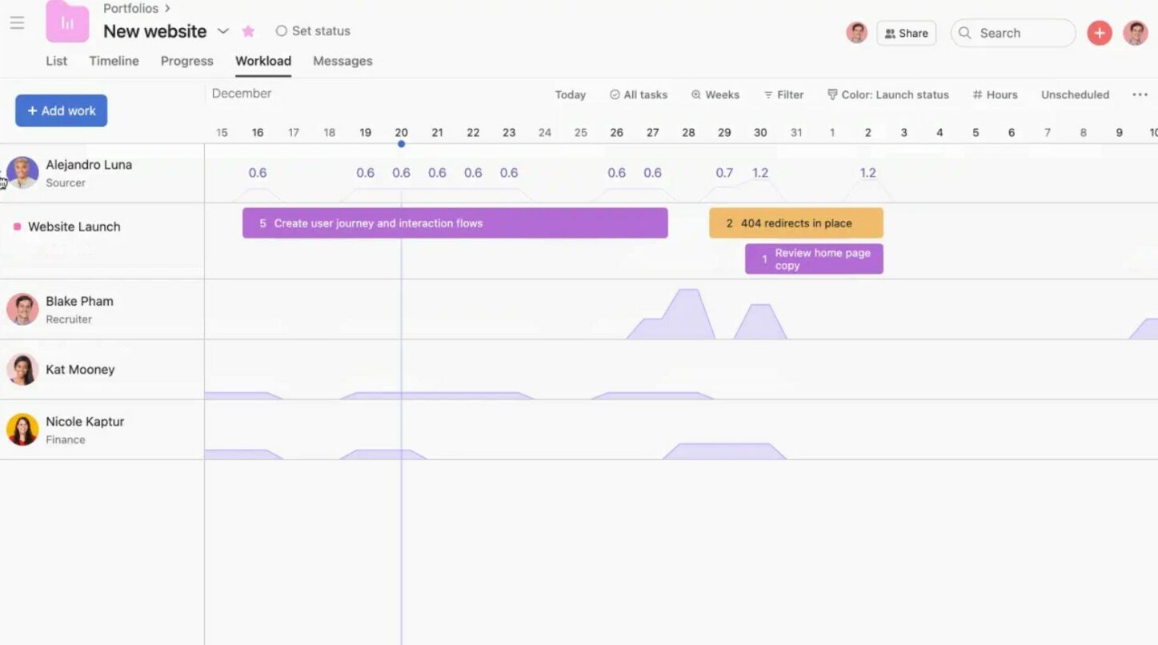Expand the New website title chevron
The height and width of the screenshot is (645, 1158).
[222, 32]
